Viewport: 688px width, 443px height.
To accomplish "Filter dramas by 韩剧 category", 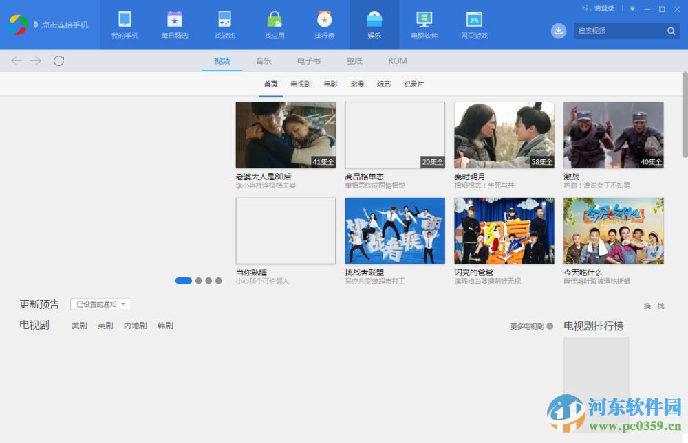I will (165, 326).
